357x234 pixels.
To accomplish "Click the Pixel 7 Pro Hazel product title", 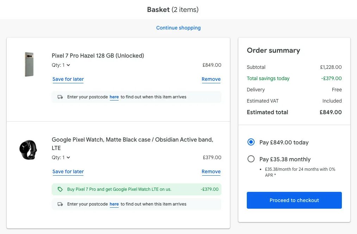I will pyautogui.click(x=98, y=56).
